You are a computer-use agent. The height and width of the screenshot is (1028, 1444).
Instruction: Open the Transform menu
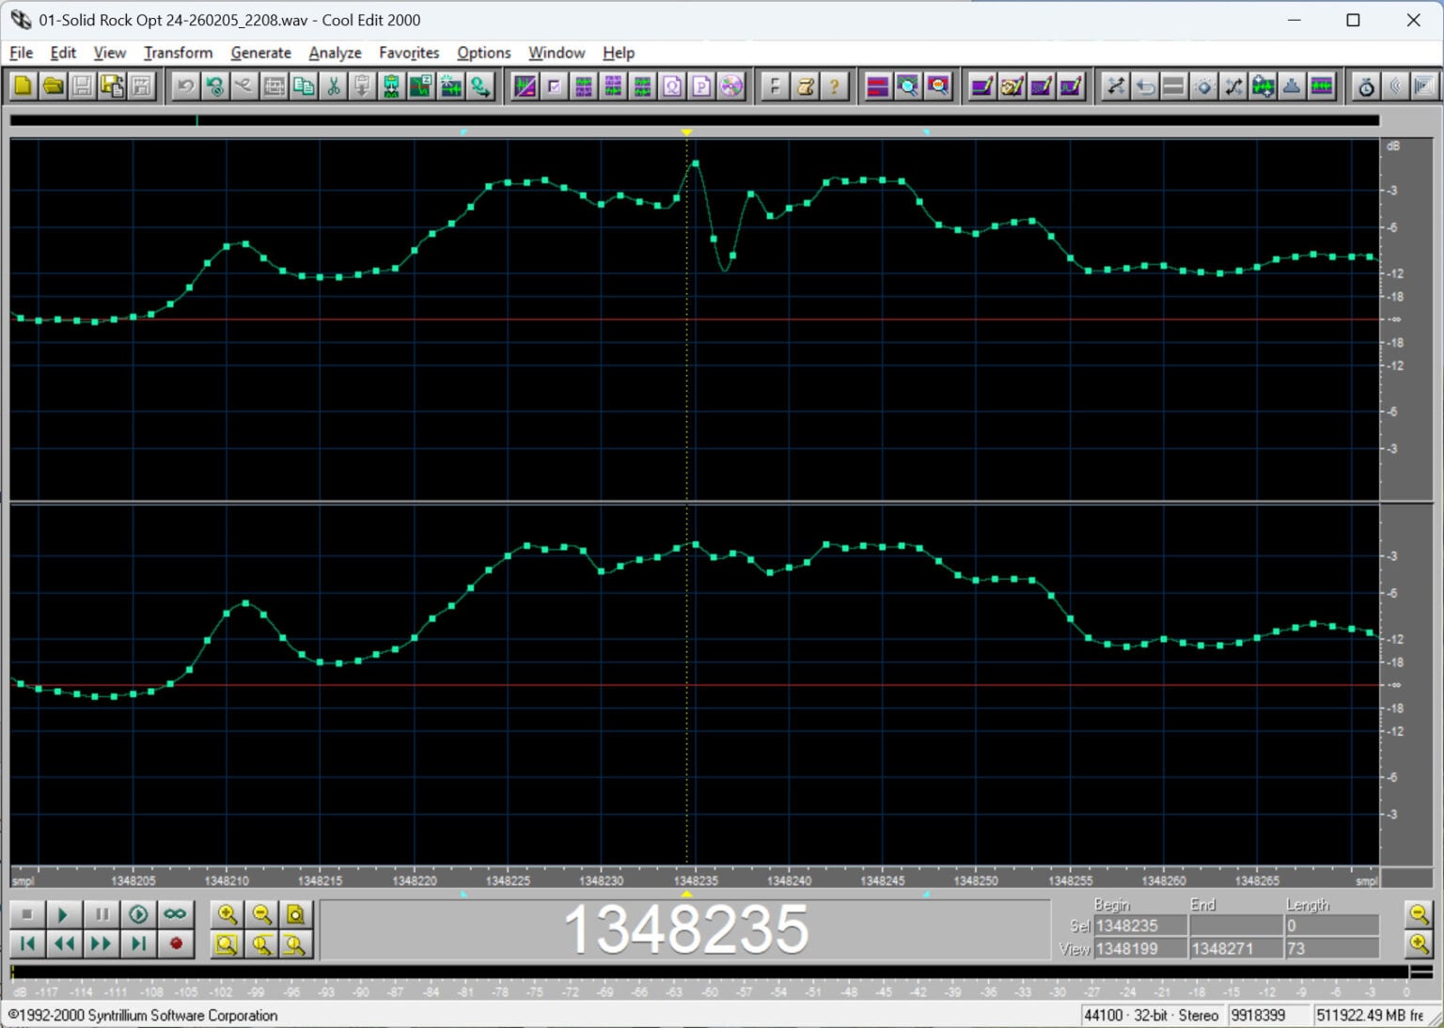(x=178, y=53)
